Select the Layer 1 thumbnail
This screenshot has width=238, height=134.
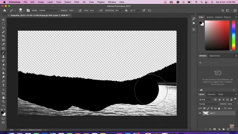coord(206,113)
